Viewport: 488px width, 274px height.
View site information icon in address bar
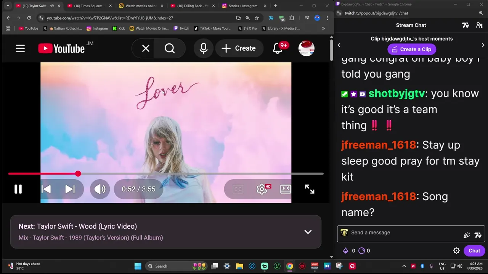41,18
